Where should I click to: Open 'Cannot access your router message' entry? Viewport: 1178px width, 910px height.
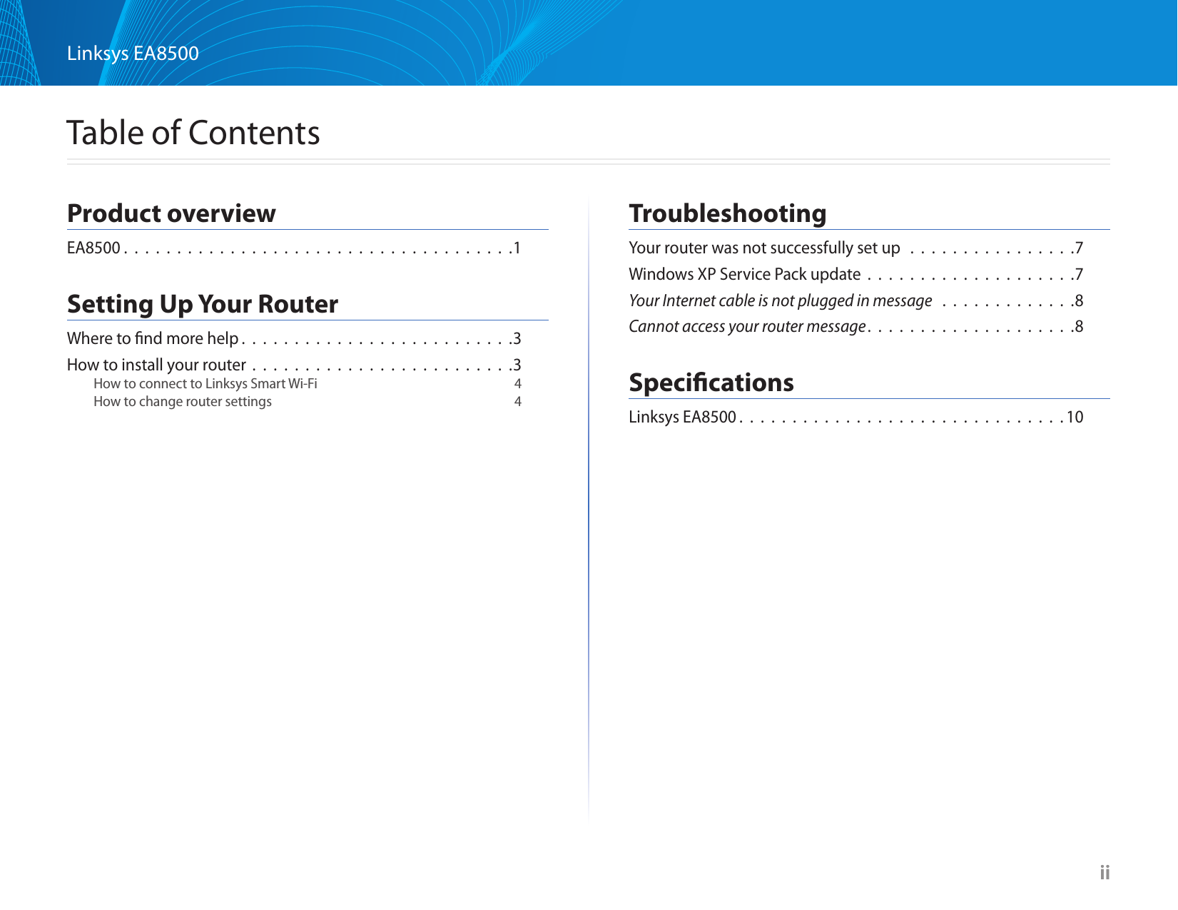(856, 326)
